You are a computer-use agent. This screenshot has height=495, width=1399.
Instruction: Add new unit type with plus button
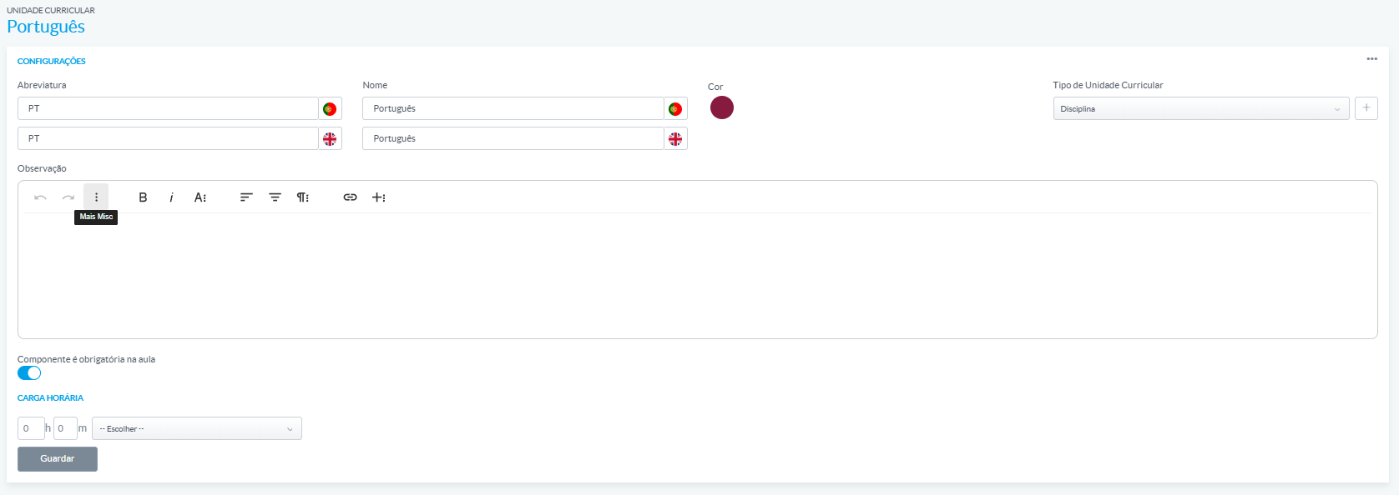point(1366,108)
